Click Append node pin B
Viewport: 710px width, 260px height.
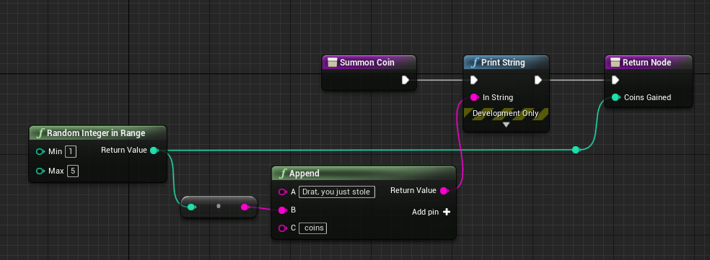(282, 210)
